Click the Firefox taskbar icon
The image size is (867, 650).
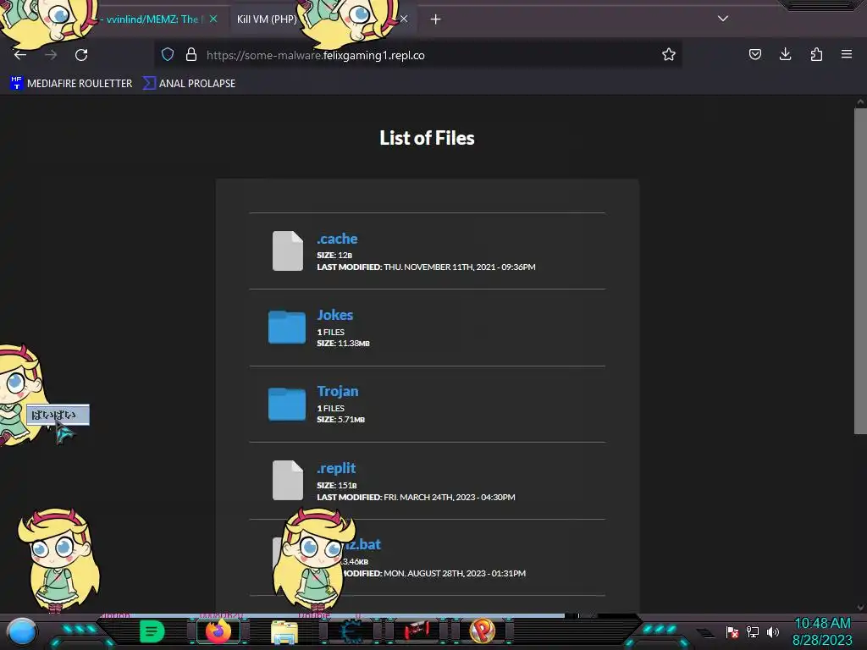(x=218, y=631)
